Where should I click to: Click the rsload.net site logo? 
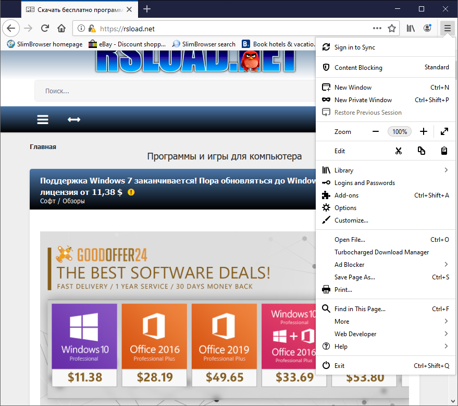point(196,61)
